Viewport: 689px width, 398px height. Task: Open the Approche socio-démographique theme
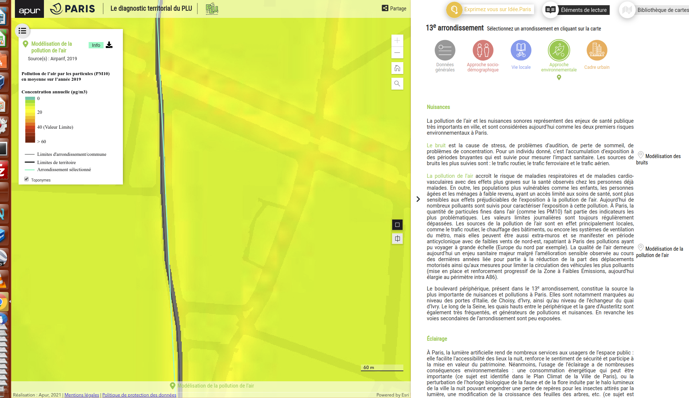(483, 50)
